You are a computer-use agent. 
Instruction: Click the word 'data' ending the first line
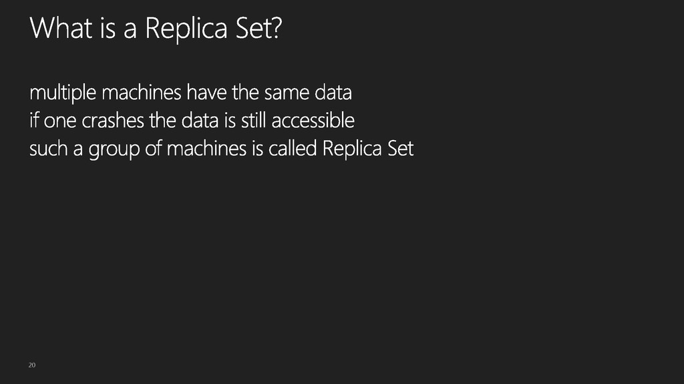pyautogui.click(x=333, y=92)
